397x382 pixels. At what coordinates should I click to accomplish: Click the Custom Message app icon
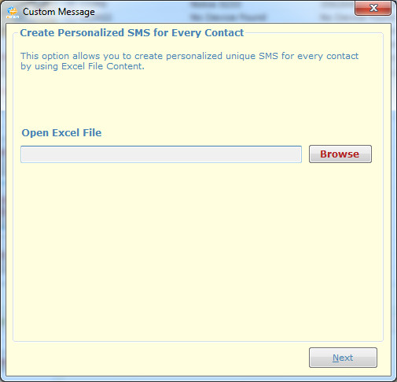point(13,12)
